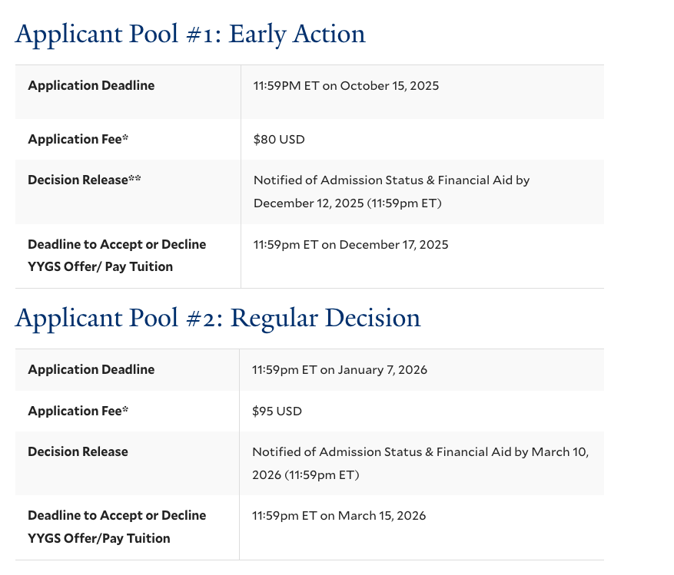The image size is (674, 575).
Task: Select the Regular Decision Application Deadline label
Action: [x=91, y=369]
